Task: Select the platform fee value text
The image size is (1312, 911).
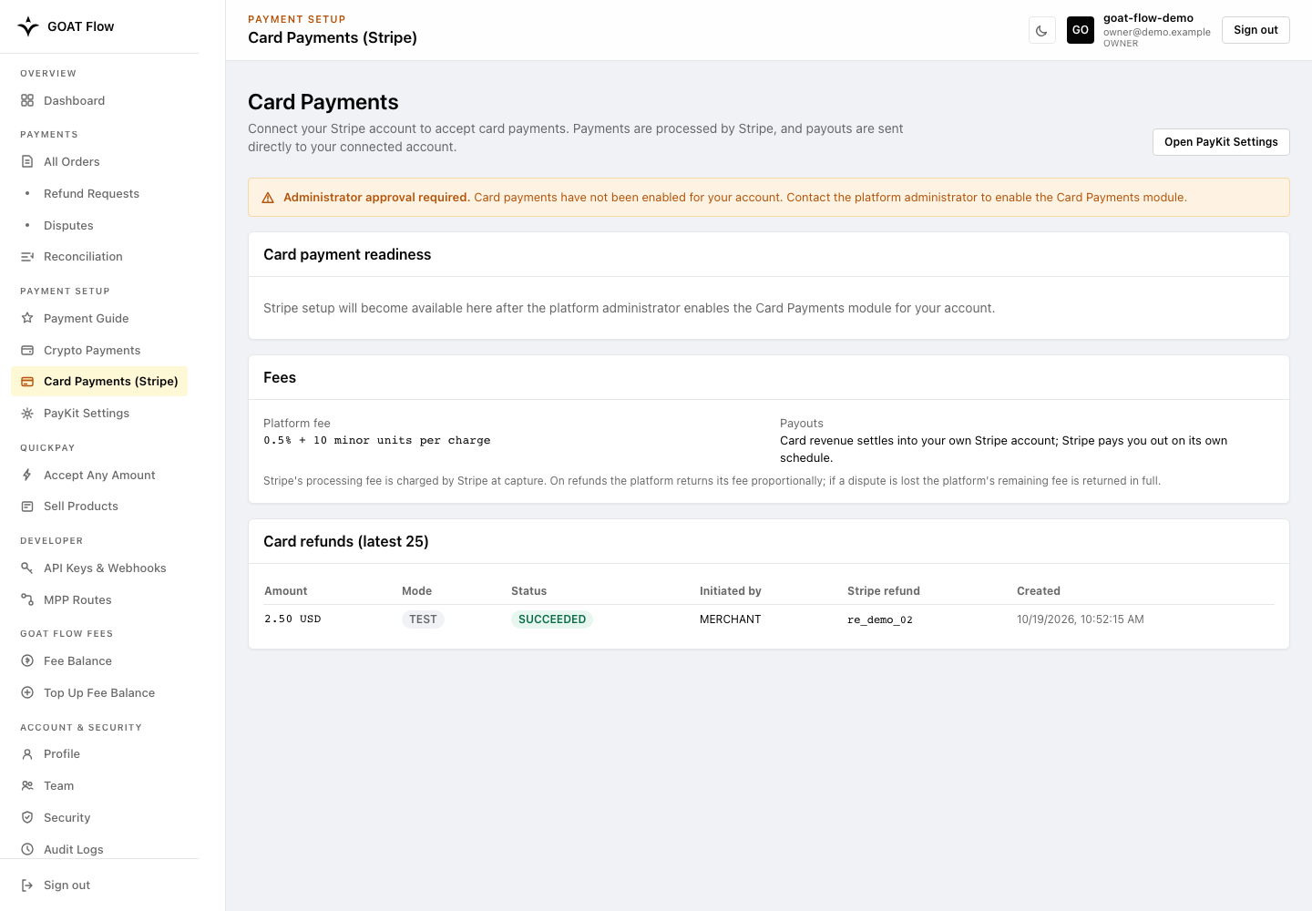Action: point(377,441)
